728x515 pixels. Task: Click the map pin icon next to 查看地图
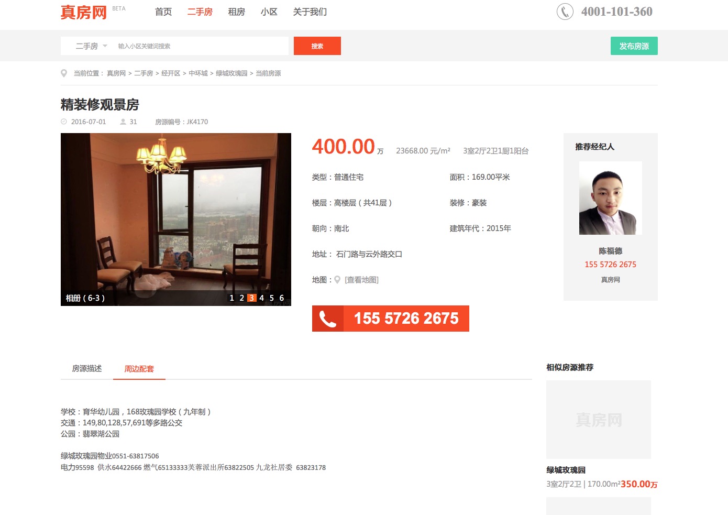[337, 280]
